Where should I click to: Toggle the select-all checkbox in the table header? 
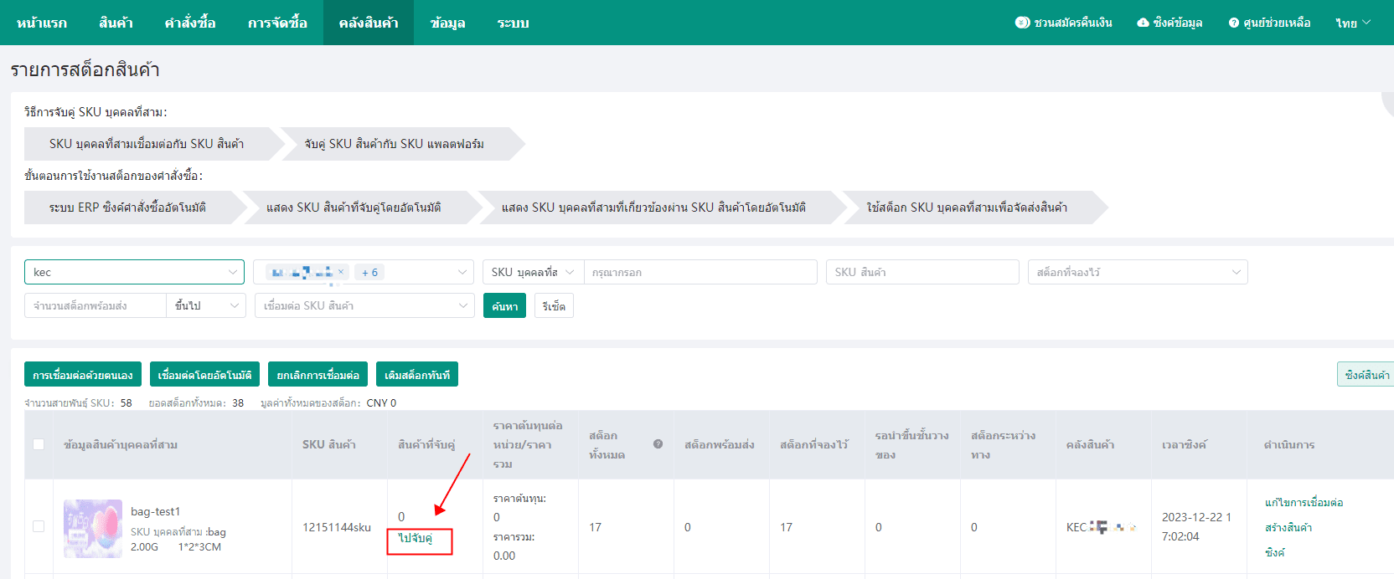pyautogui.click(x=39, y=444)
